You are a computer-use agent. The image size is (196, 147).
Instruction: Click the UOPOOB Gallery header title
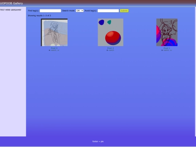[11, 3]
